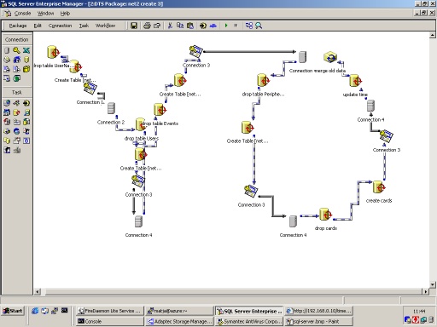Screen dimensions: 437x327
Task: Click the Start button
Action: coord(13,311)
